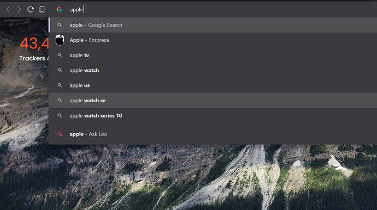Click the forward navigation arrow
The height and width of the screenshot is (210, 377).
point(19,10)
